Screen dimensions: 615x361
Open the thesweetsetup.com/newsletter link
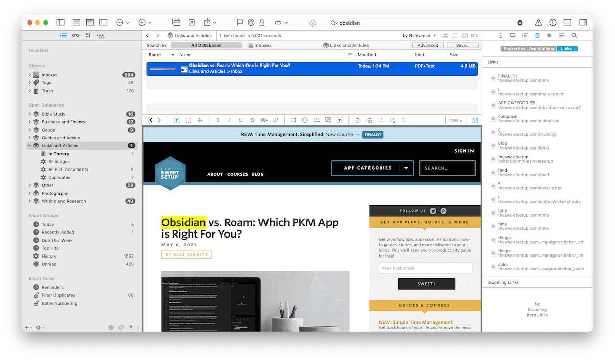[530, 188]
